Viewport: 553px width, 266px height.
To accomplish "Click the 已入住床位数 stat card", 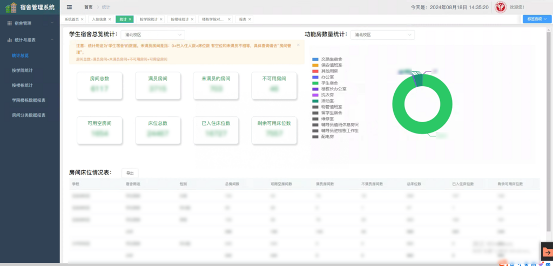I will [216, 130].
